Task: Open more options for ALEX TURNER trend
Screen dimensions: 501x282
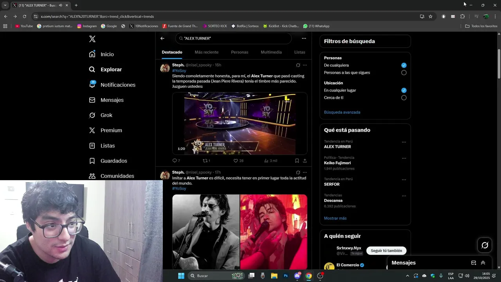Action: [x=404, y=142]
